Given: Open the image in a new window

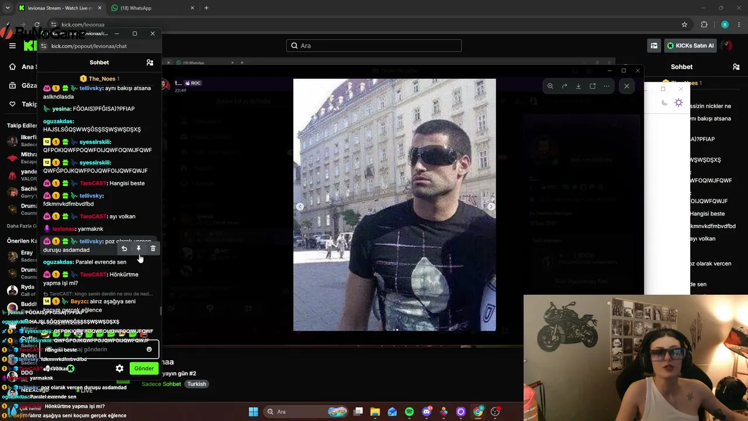Looking at the screenshot, I should [x=593, y=86].
